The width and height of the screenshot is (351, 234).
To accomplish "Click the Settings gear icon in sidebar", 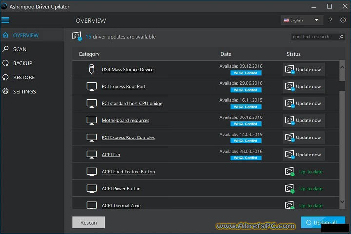I will coord(5,91).
